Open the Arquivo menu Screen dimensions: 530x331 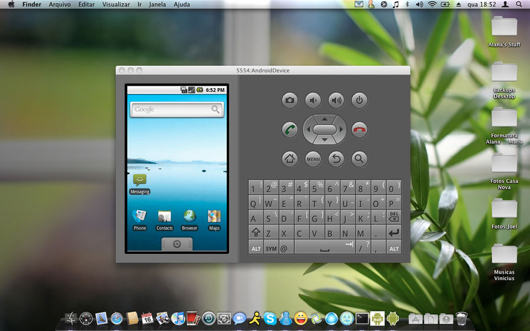coord(60,4)
